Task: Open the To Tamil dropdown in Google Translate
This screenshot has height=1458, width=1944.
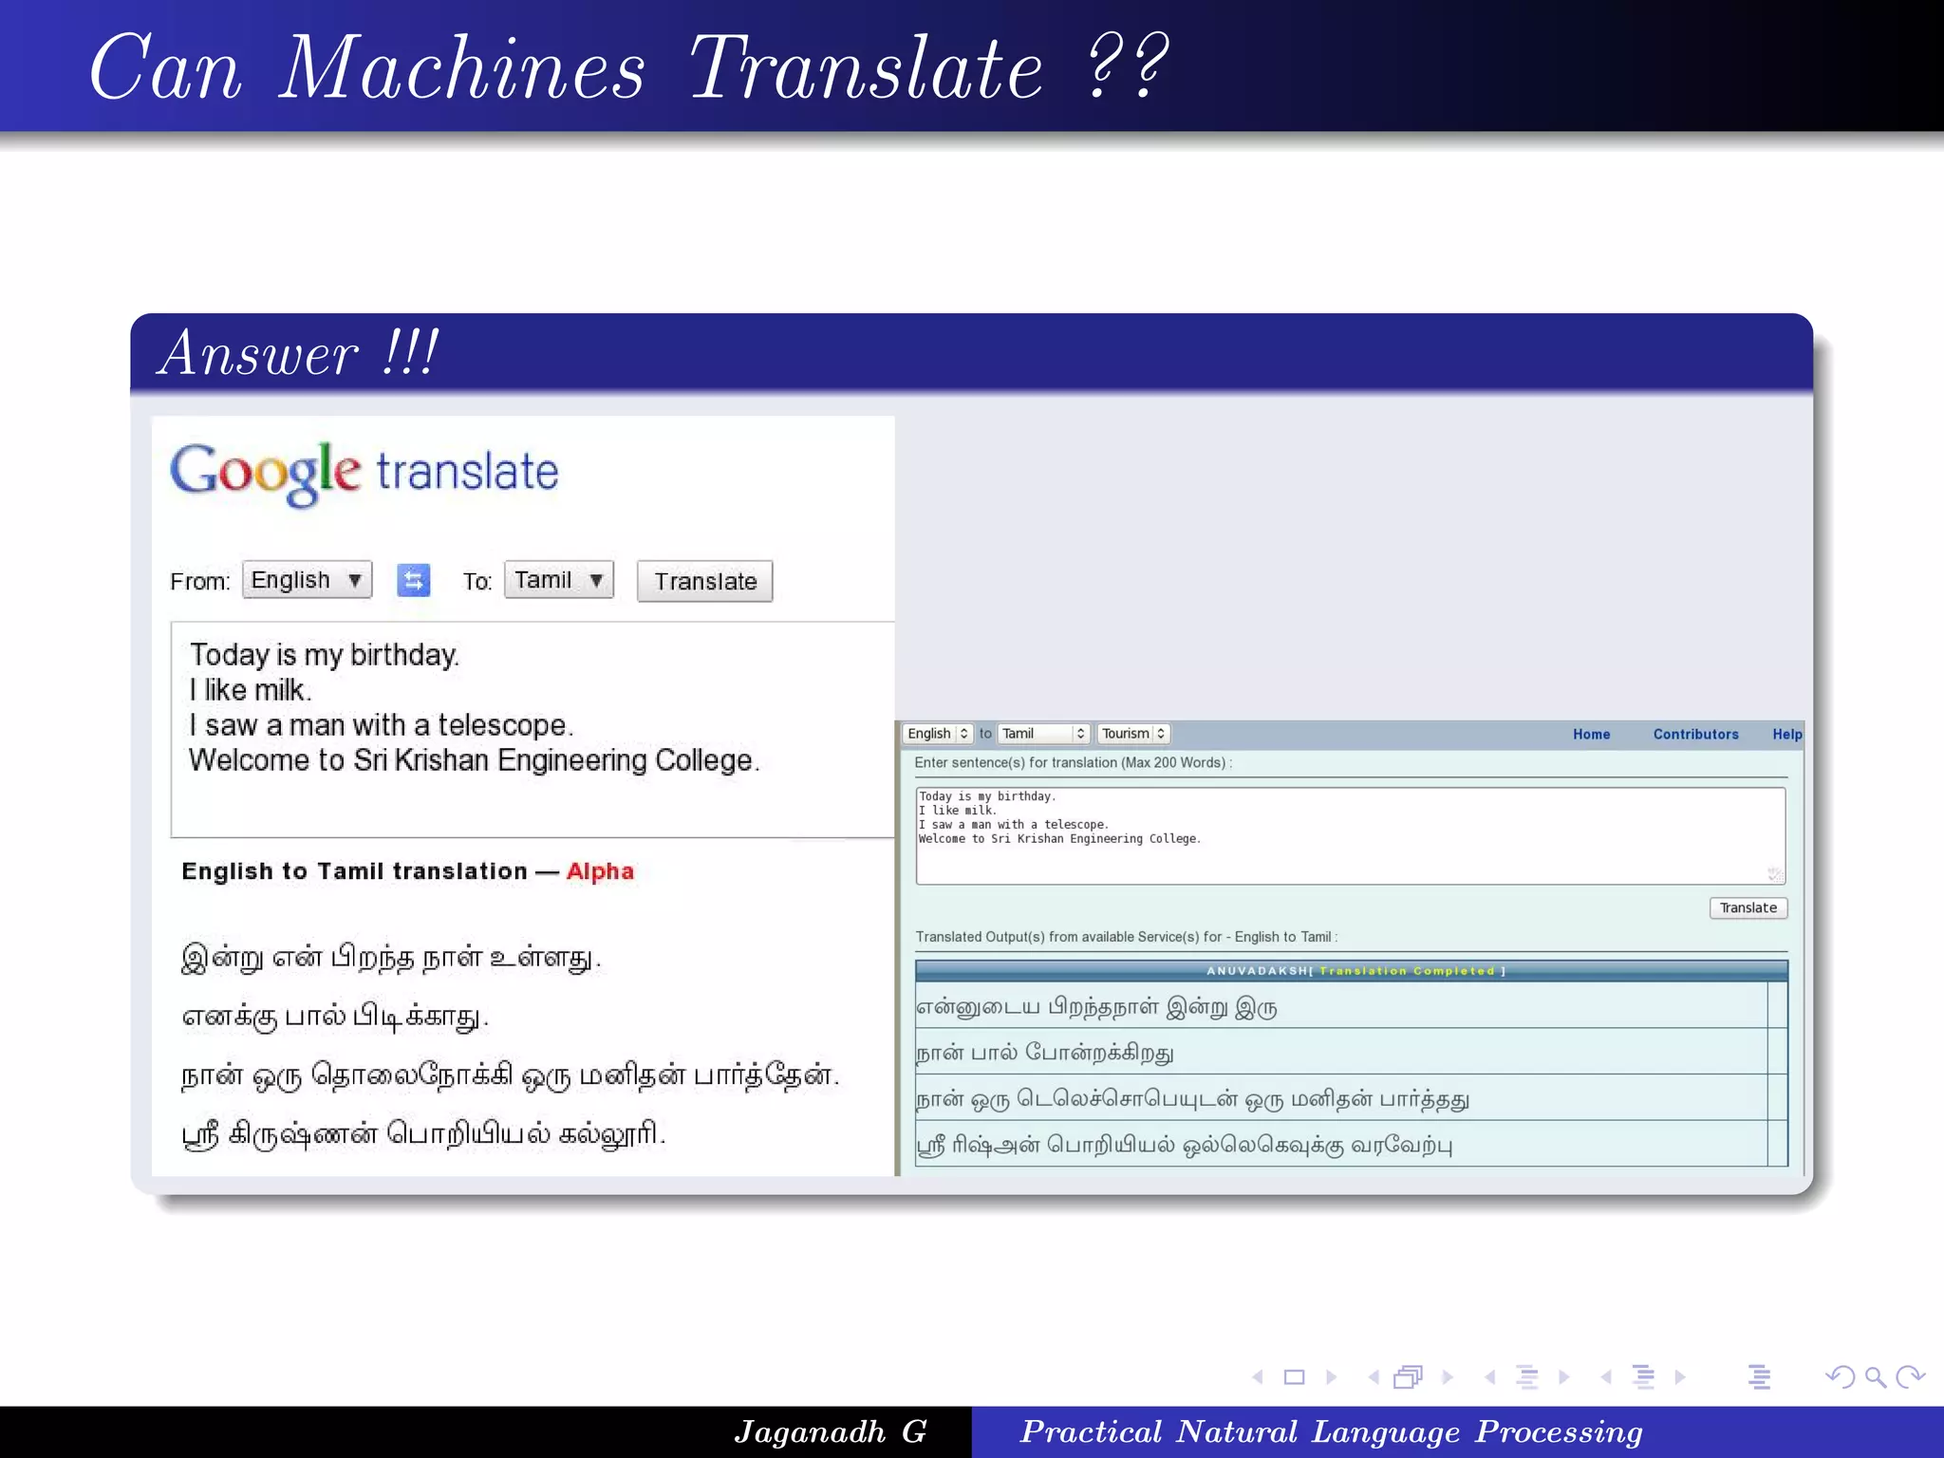Action: [x=559, y=580]
